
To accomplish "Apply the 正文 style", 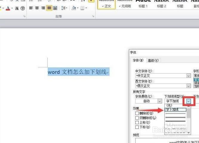I will point(106,4).
